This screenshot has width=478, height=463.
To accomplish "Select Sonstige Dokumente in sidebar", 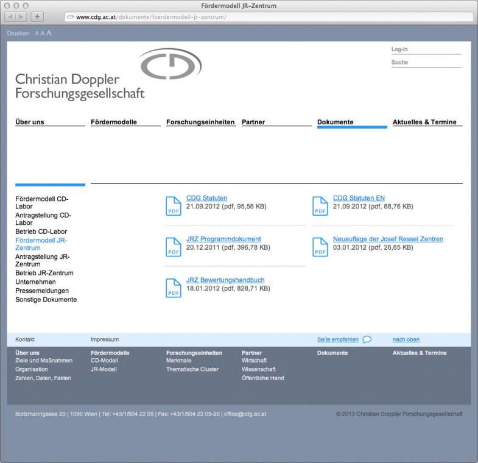I will [46, 300].
